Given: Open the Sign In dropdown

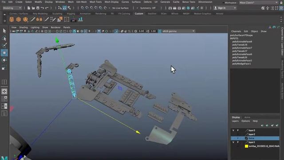Looking at the screenshot, I should (x=225, y=8).
